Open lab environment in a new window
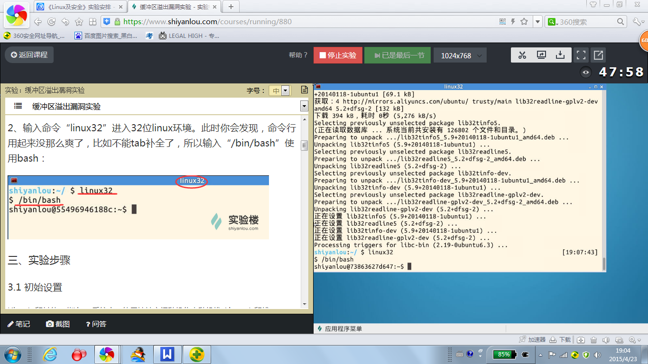Image resolution: width=648 pixels, height=364 pixels. 598,55
